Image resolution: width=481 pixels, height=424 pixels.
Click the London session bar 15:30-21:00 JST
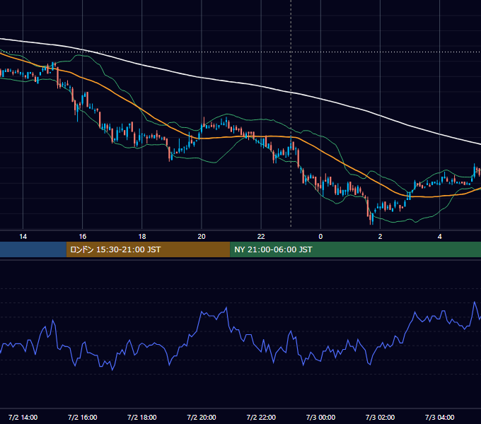(x=148, y=249)
